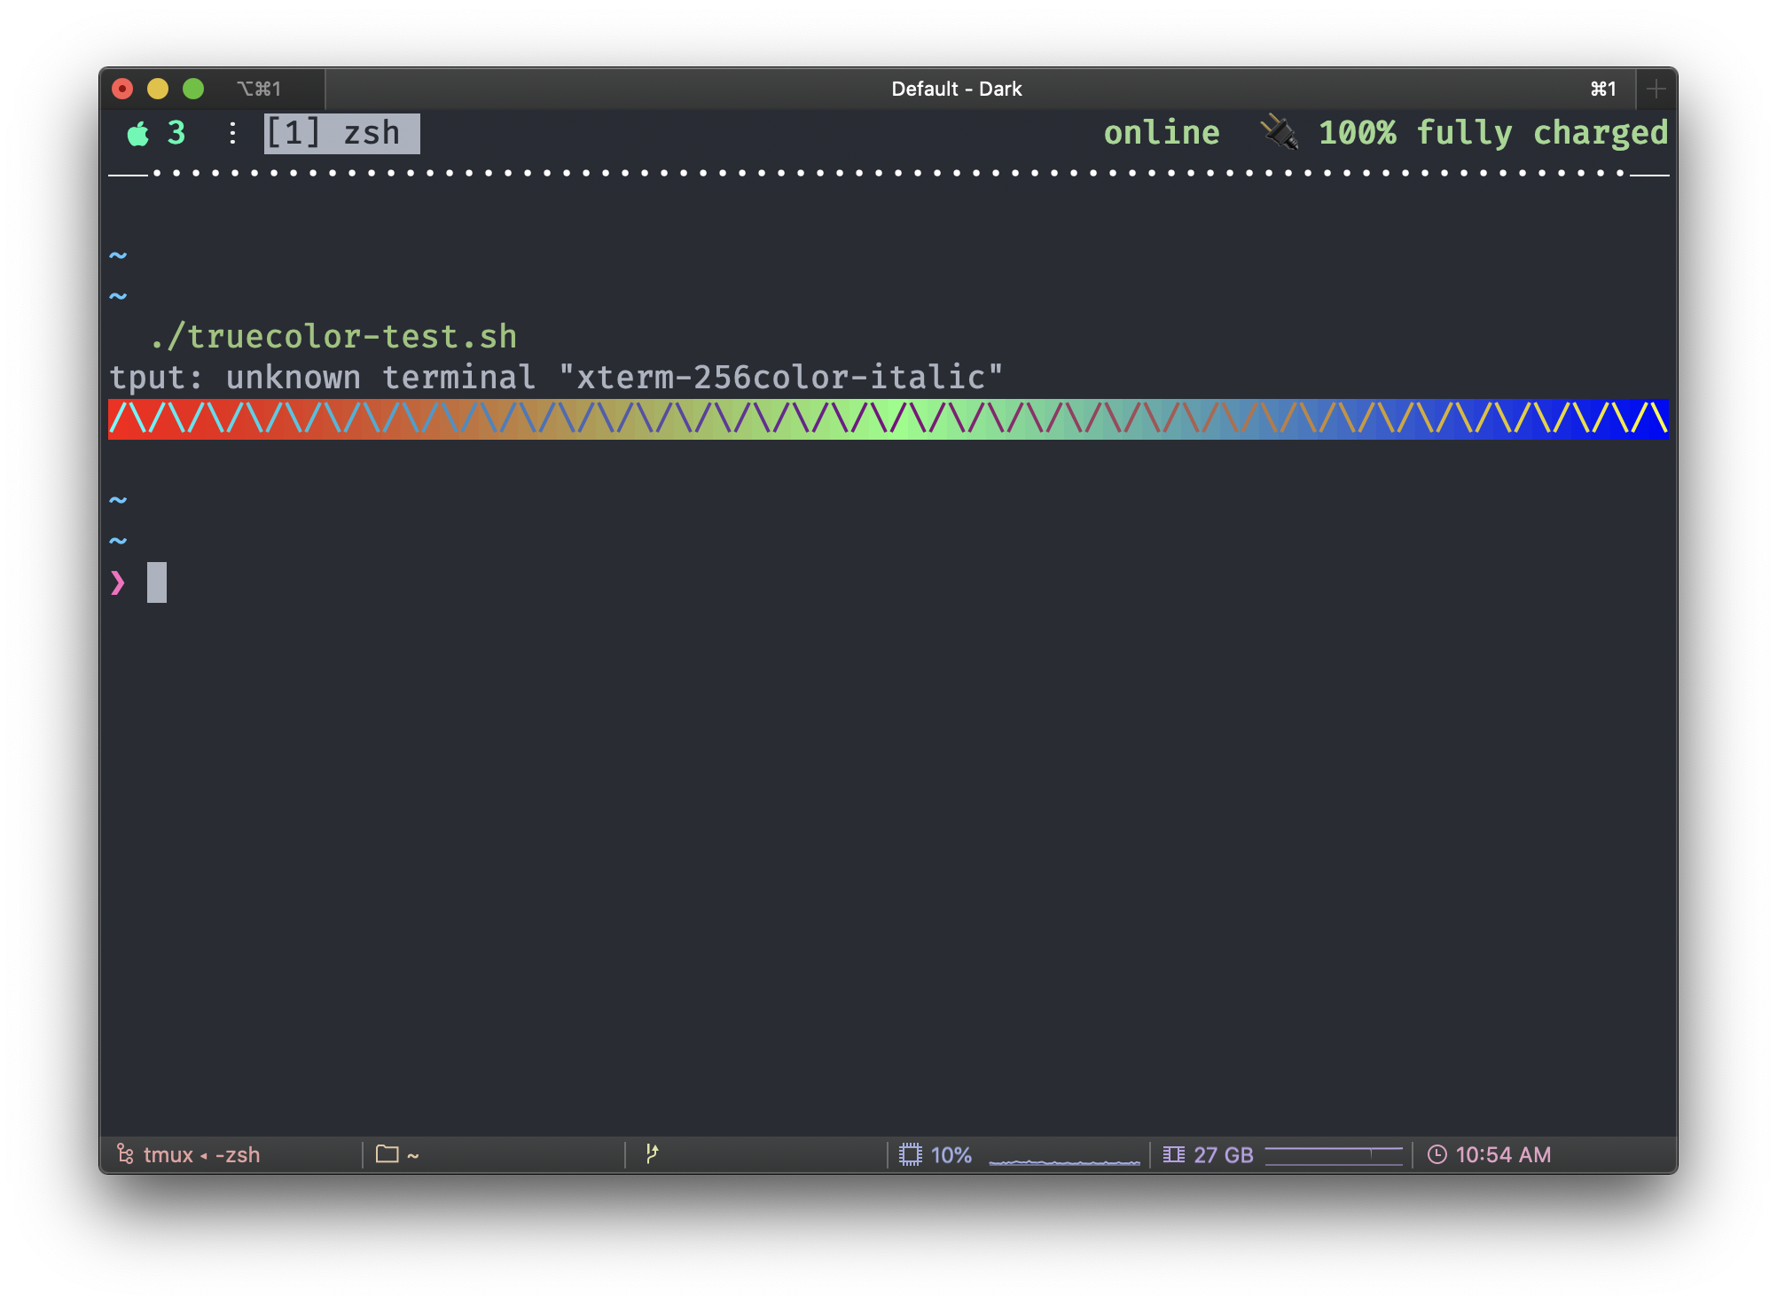The width and height of the screenshot is (1777, 1305).
Task: Click the block cursor at the shell prompt
Action: (x=156, y=582)
